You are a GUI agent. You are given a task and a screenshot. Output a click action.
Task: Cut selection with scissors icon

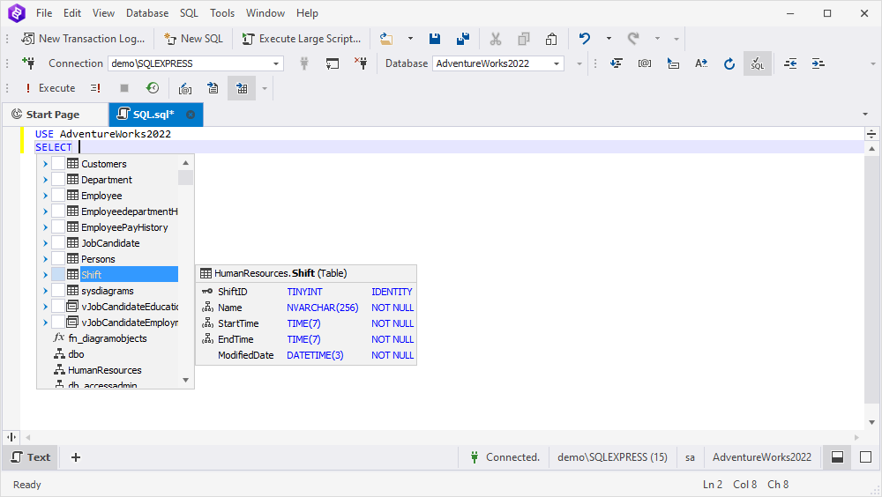(x=496, y=39)
